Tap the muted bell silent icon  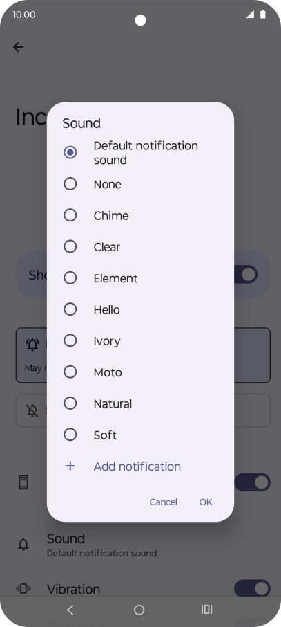[x=32, y=410]
